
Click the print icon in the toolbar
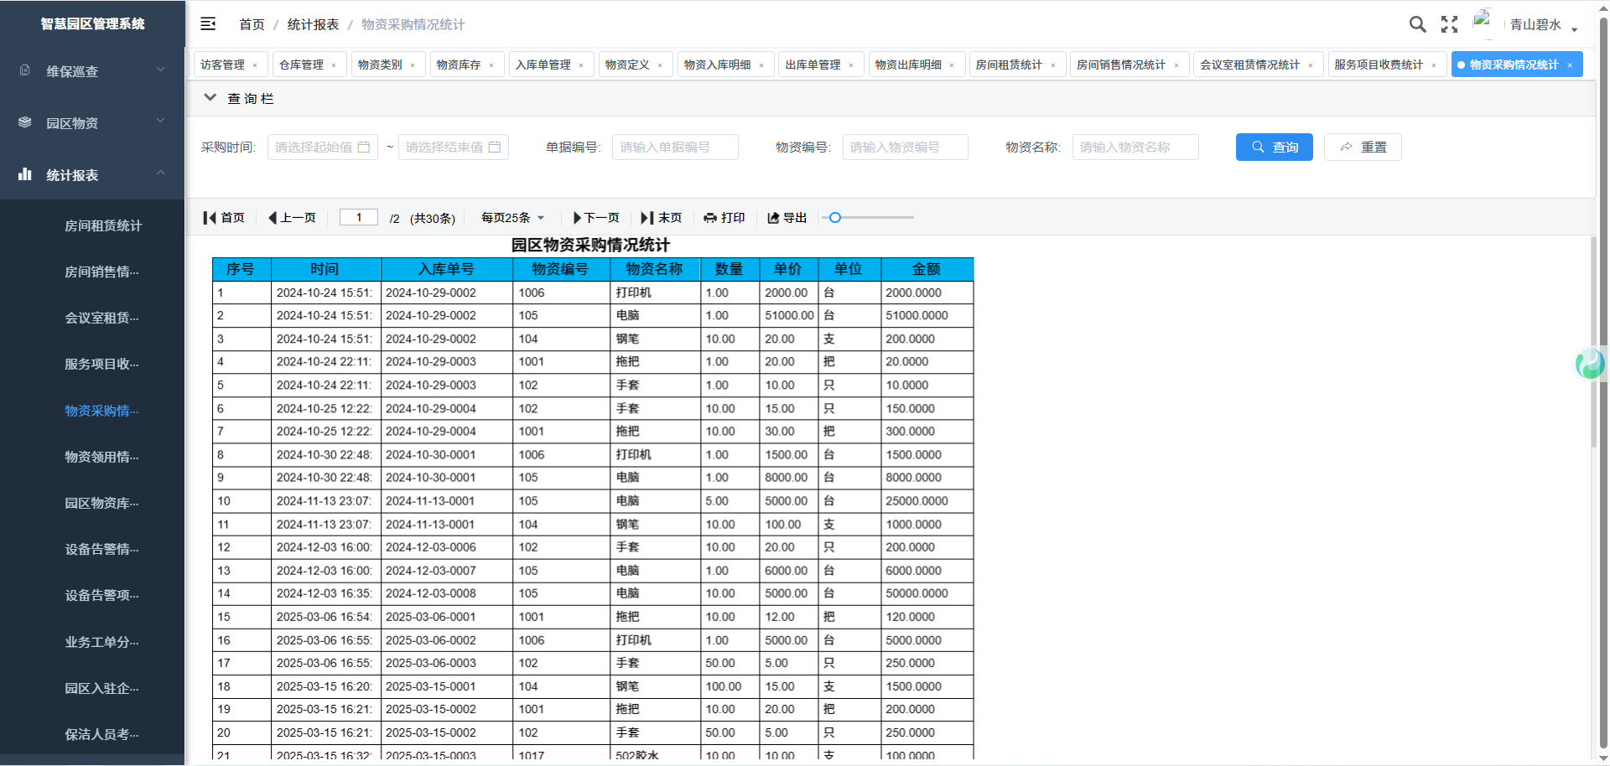pos(710,218)
